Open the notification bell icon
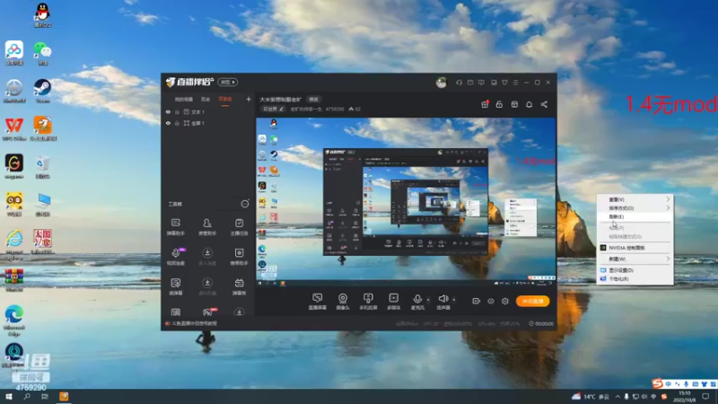718x404 pixels. click(529, 104)
